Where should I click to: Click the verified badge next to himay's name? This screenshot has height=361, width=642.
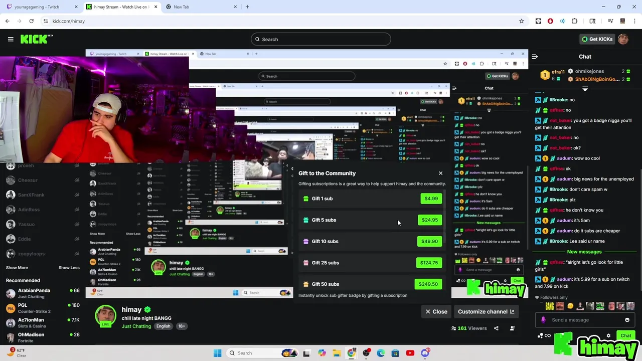tap(147, 310)
